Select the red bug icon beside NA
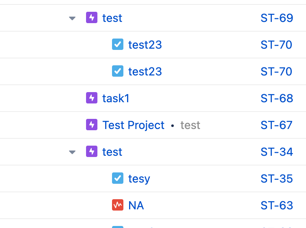 click(118, 205)
